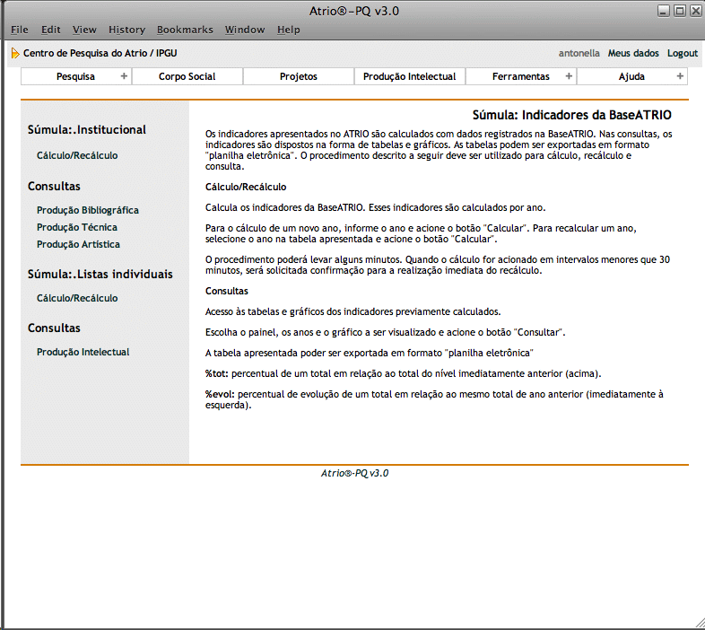Open the Bookmarks menu
This screenshot has height=630, width=705.
pyautogui.click(x=185, y=30)
